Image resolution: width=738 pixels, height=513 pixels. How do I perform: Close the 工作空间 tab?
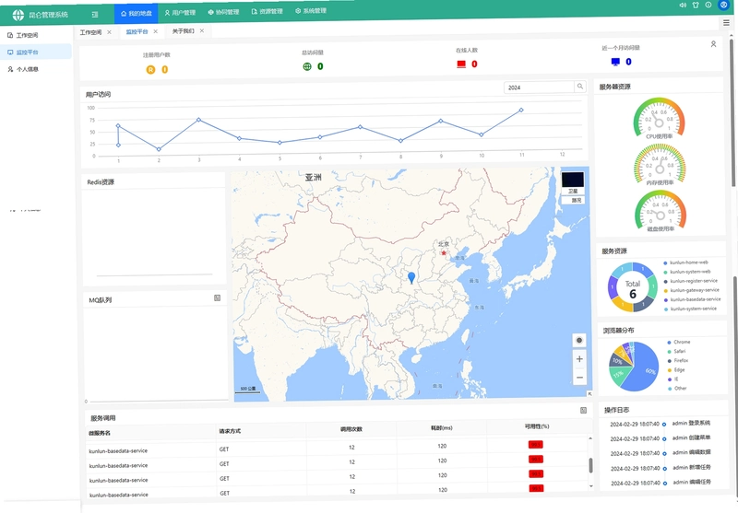tap(109, 32)
